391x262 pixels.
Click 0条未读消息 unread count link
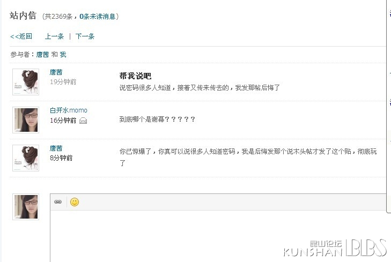point(98,17)
